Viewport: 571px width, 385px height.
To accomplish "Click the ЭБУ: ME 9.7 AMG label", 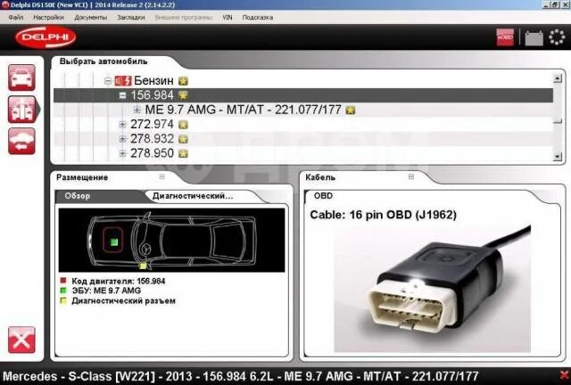I will click(x=106, y=291).
